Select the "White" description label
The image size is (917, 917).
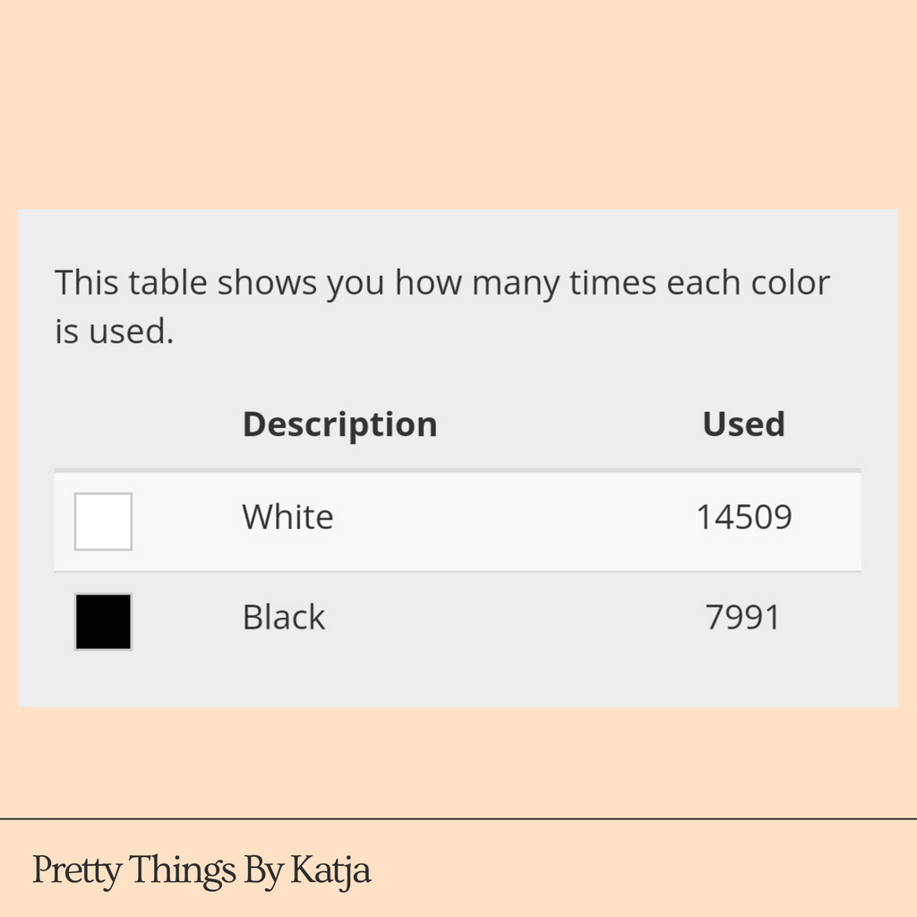pos(287,518)
